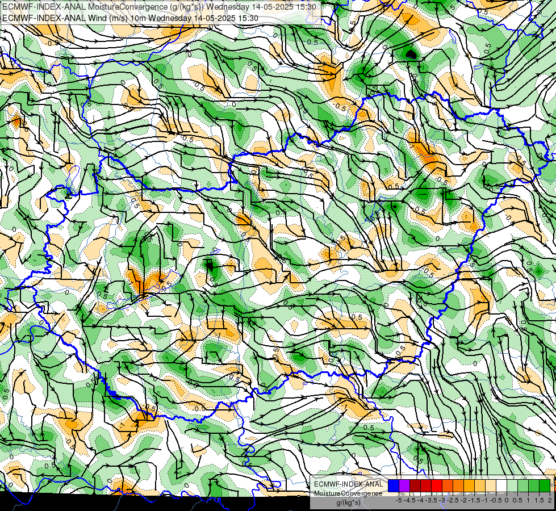The image size is (556, 511).
Task: Click the 2 value at the legend's end
Action: tap(550, 500)
